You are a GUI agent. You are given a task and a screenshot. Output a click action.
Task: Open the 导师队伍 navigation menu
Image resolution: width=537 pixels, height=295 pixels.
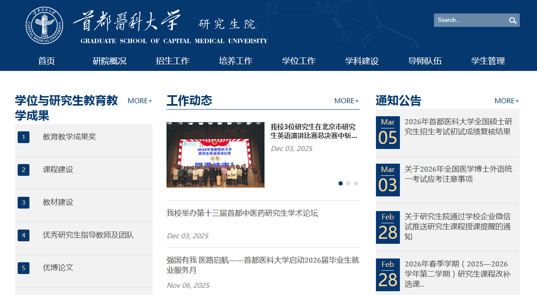click(425, 61)
